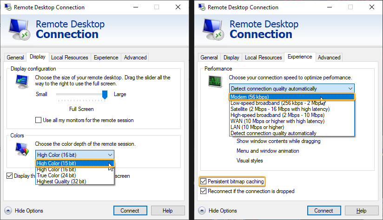Open Local Resources tab in right window
This screenshot has height=220, width=383.
click(263, 57)
